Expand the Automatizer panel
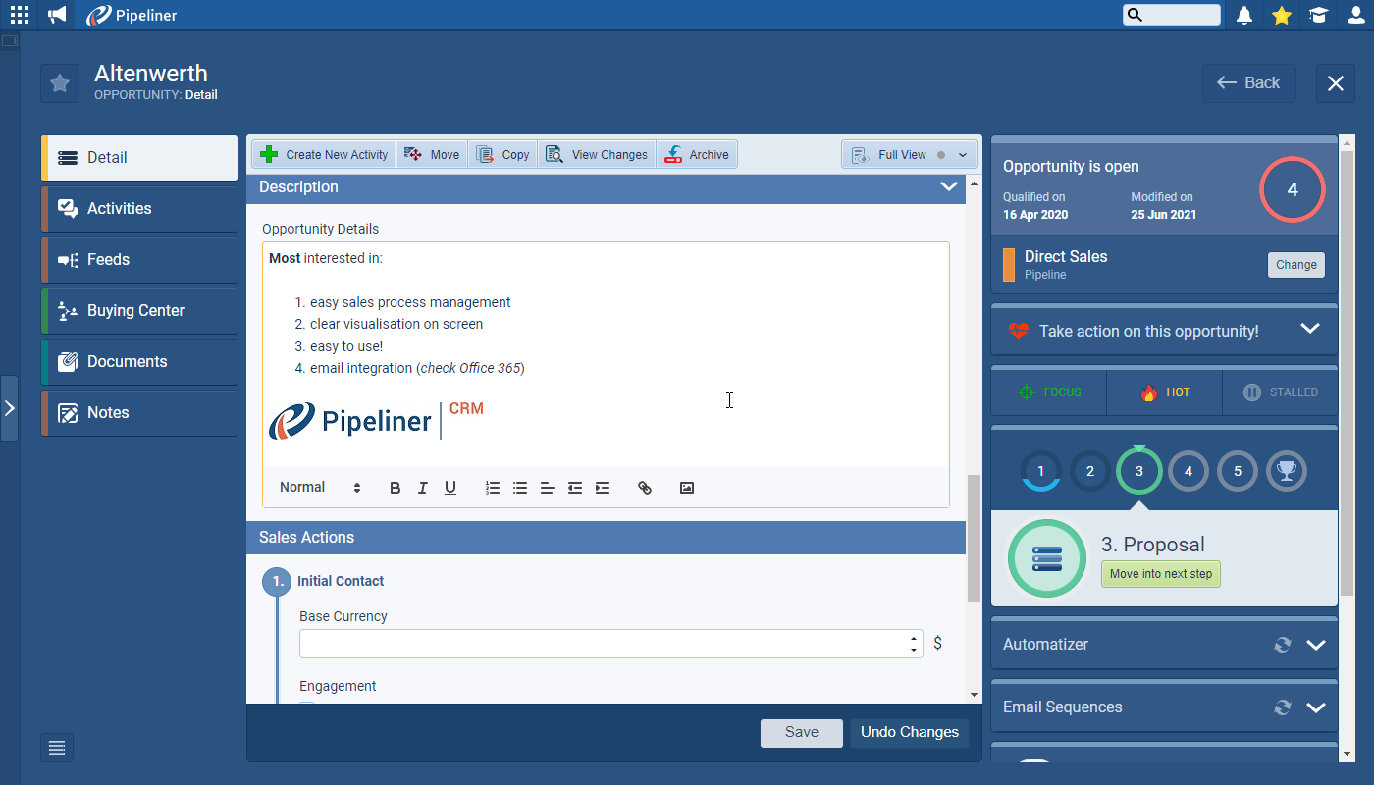The image size is (1374, 785). click(1315, 645)
